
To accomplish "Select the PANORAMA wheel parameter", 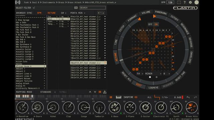I will point(161,13).
